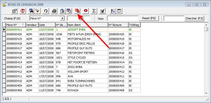
Task: Click the checkmark validation icon
Action: (x=102, y=11)
